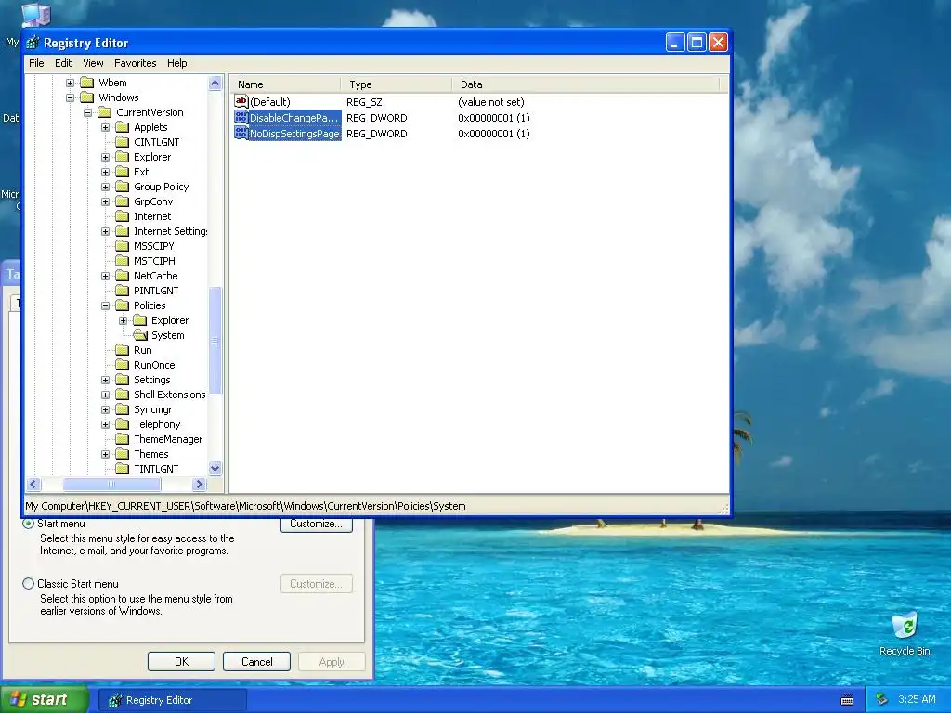Expand the Applets key
Image resolution: width=951 pixels, height=713 pixels.
tap(106, 127)
